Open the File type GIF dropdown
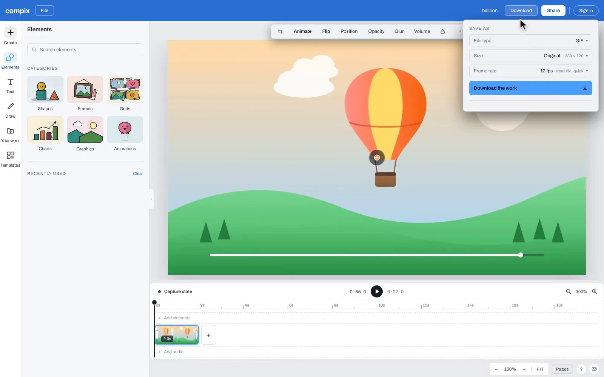 530,41
